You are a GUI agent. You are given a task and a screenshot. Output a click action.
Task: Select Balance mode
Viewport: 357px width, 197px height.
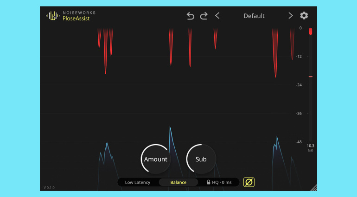(x=178, y=182)
